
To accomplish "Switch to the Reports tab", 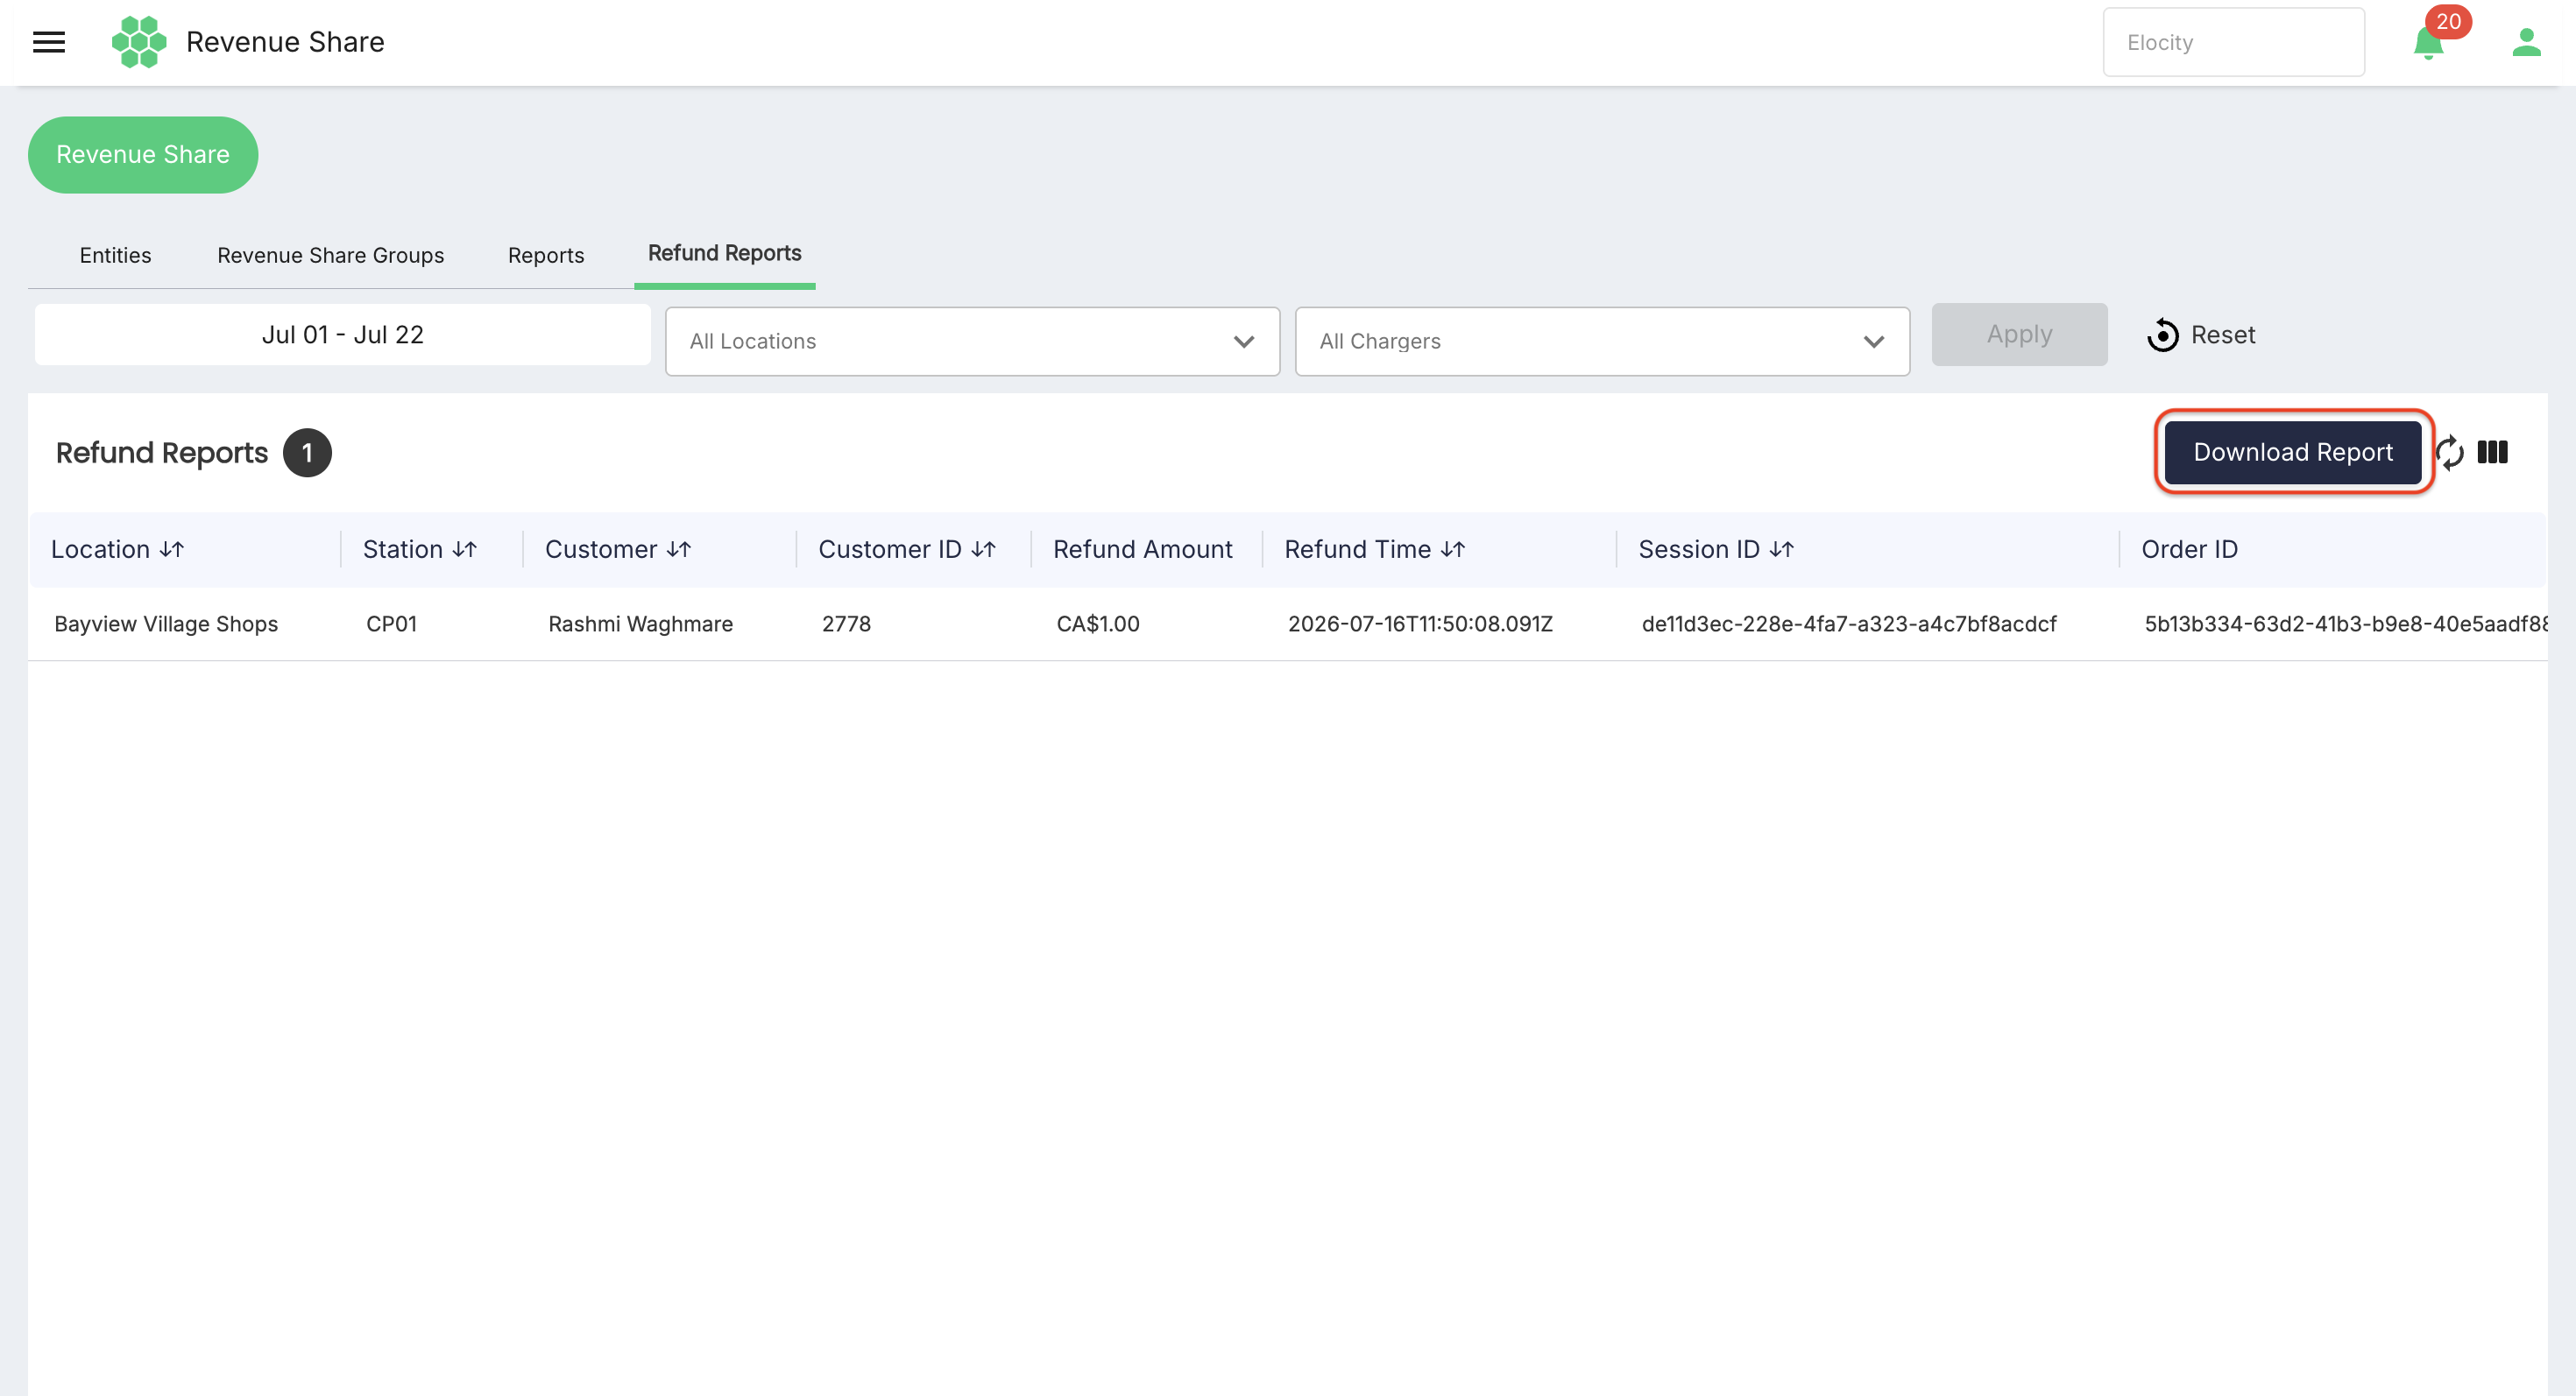I will pos(545,256).
